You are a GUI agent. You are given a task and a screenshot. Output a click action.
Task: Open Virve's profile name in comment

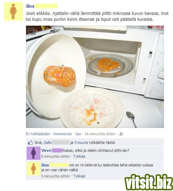tap(46, 150)
